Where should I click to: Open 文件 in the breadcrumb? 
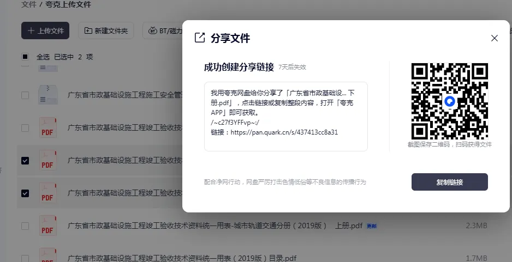(29, 4)
